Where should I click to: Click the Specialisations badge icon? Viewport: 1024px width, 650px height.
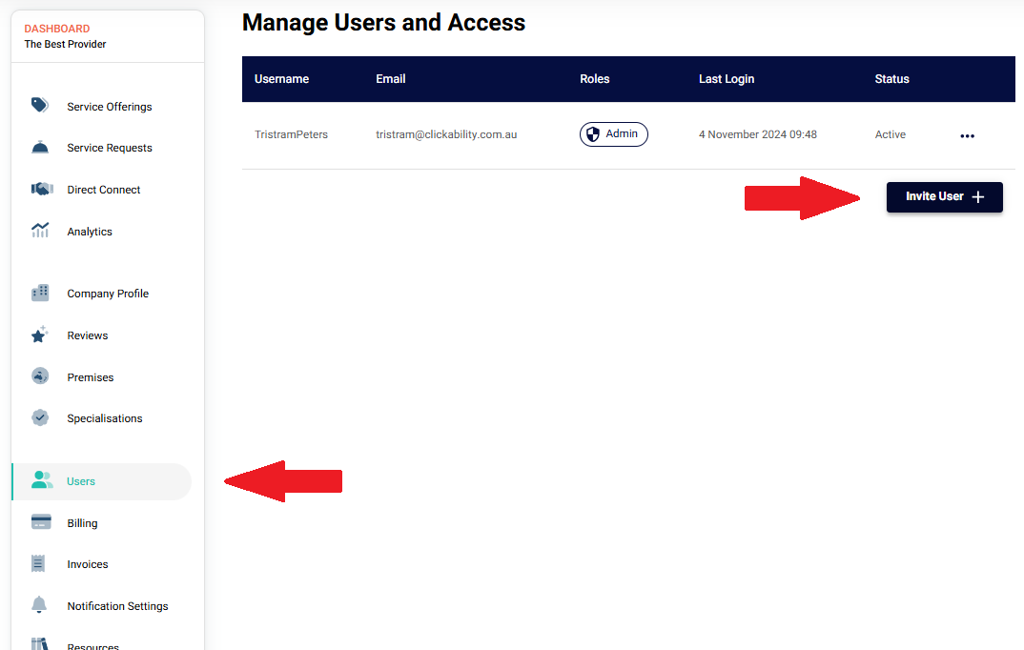(x=40, y=417)
